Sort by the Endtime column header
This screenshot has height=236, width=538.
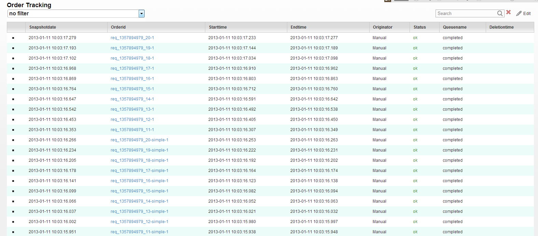point(328,27)
